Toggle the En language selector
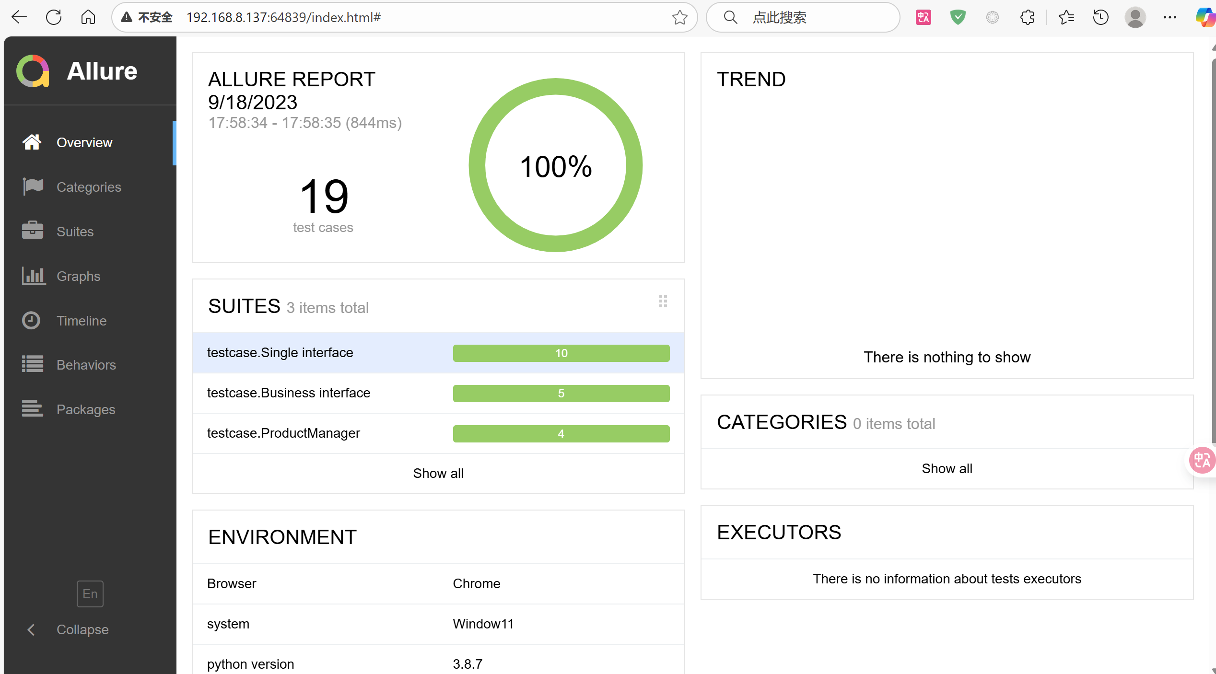Screen dimensions: 1216x674 coord(90,593)
